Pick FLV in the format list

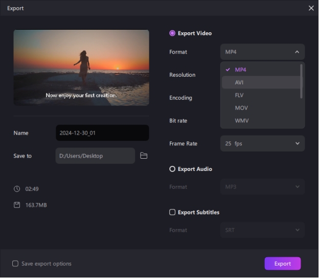(x=239, y=95)
